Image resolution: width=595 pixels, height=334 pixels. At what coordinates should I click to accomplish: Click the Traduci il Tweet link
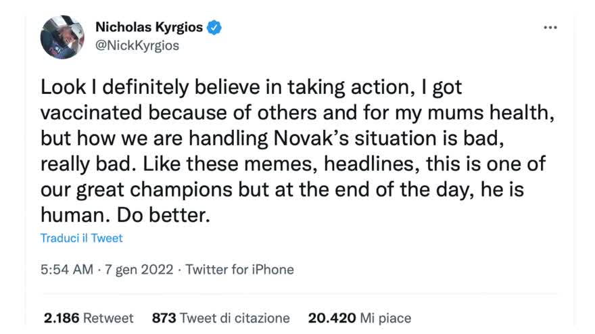(x=82, y=238)
